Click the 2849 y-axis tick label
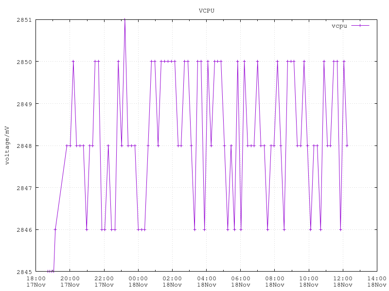Screen dimensions: 389x291 tap(24, 104)
